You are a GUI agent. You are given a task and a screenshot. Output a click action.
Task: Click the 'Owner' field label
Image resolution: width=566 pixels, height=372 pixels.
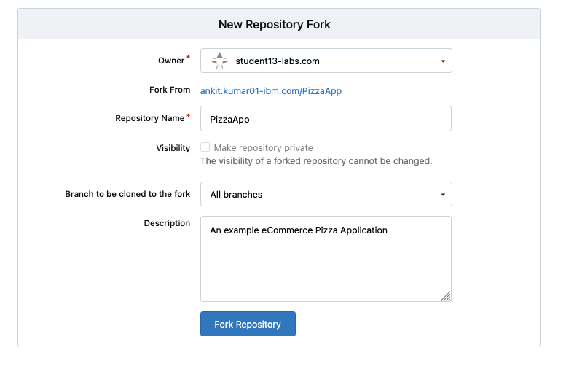click(x=171, y=61)
